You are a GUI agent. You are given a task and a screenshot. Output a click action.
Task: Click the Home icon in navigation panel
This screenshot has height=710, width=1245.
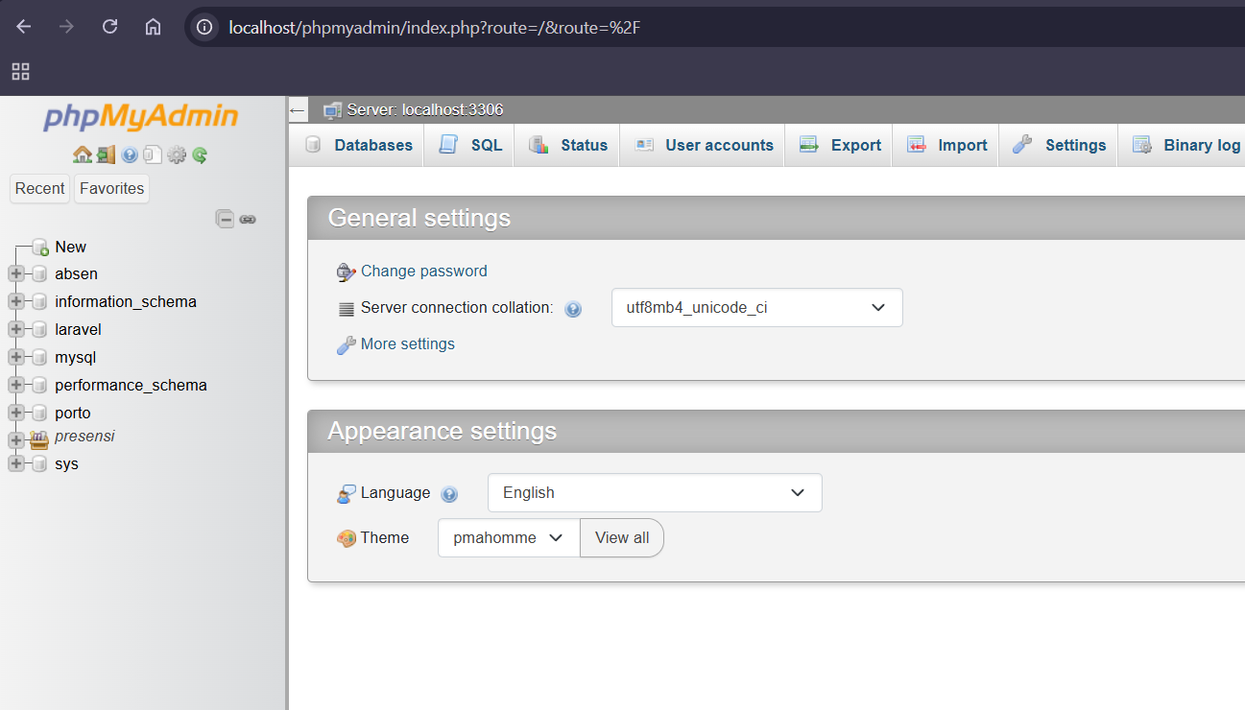click(x=82, y=154)
